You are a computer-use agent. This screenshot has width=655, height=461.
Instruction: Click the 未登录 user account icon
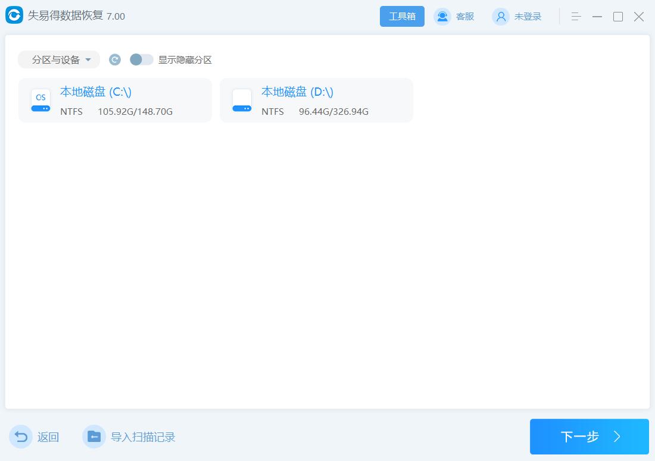tap(500, 17)
